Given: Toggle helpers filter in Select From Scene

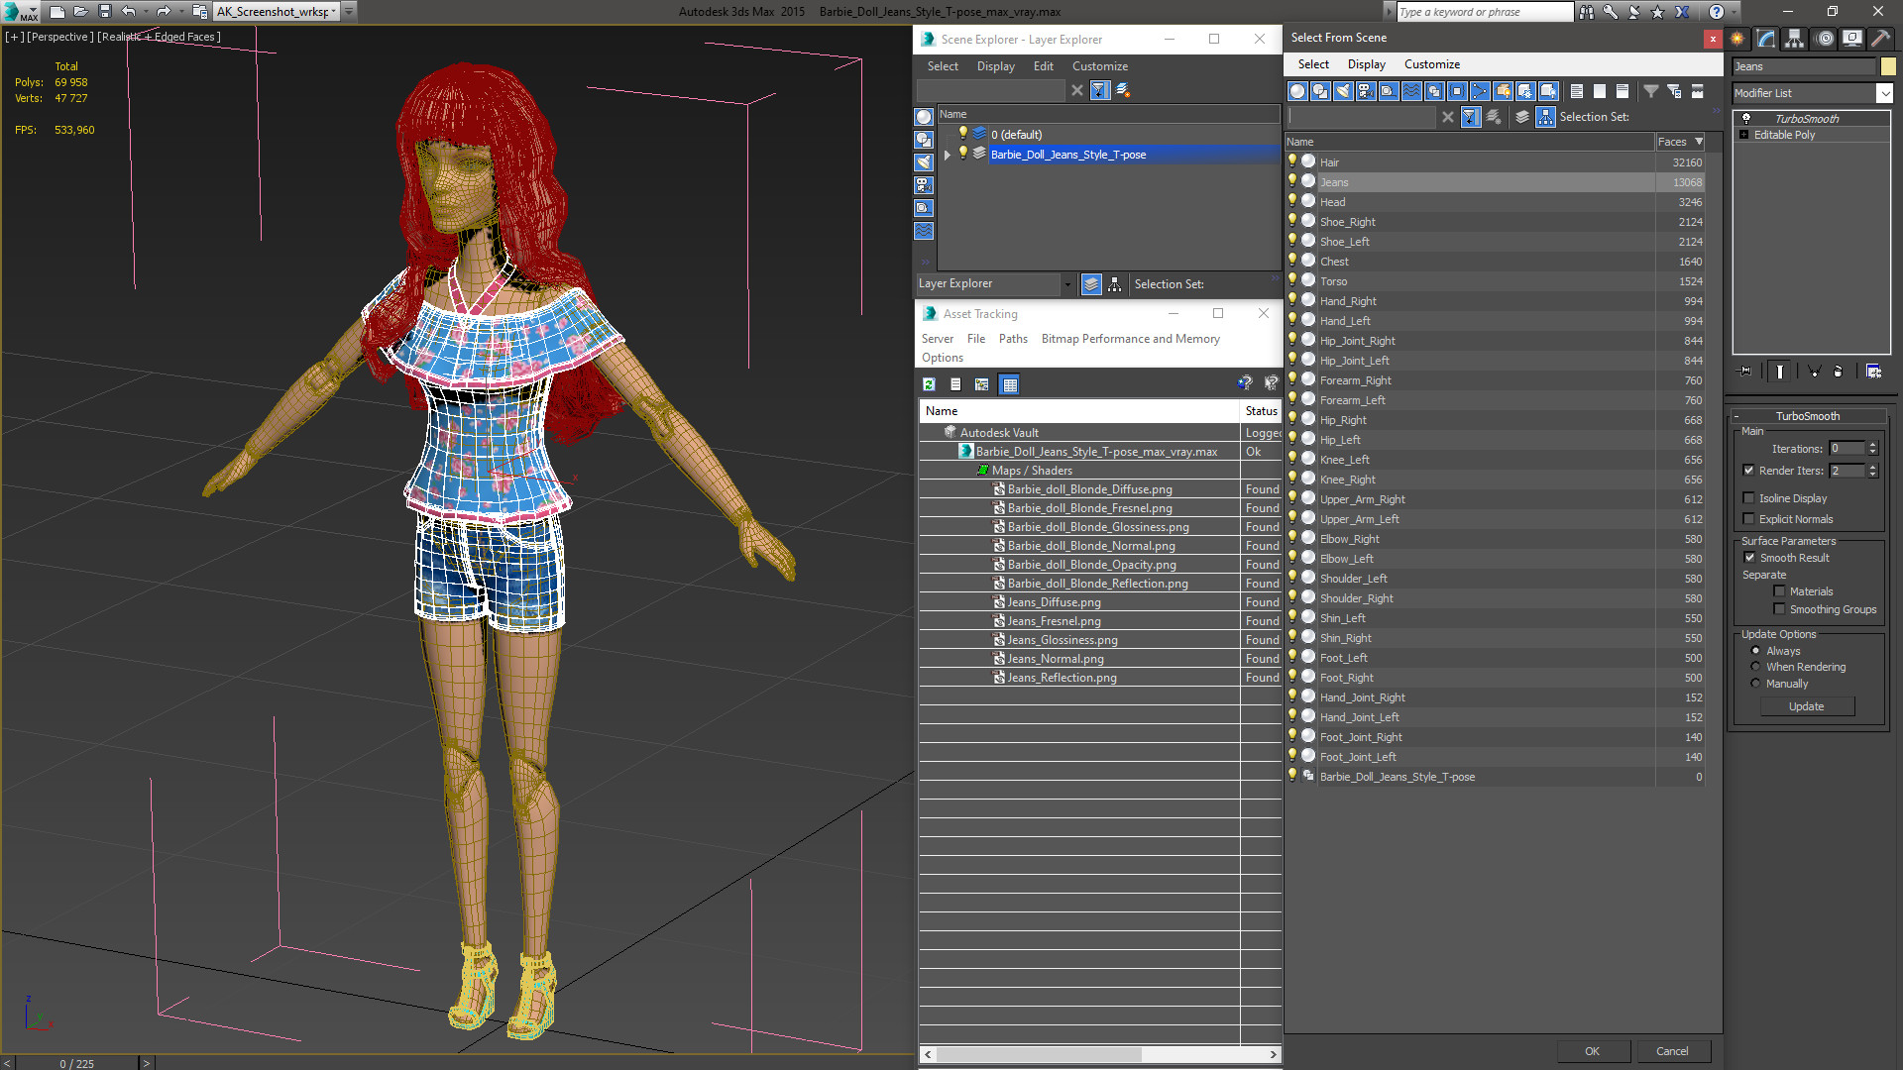Looking at the screenshot, I should click(x=1389, y=91).
